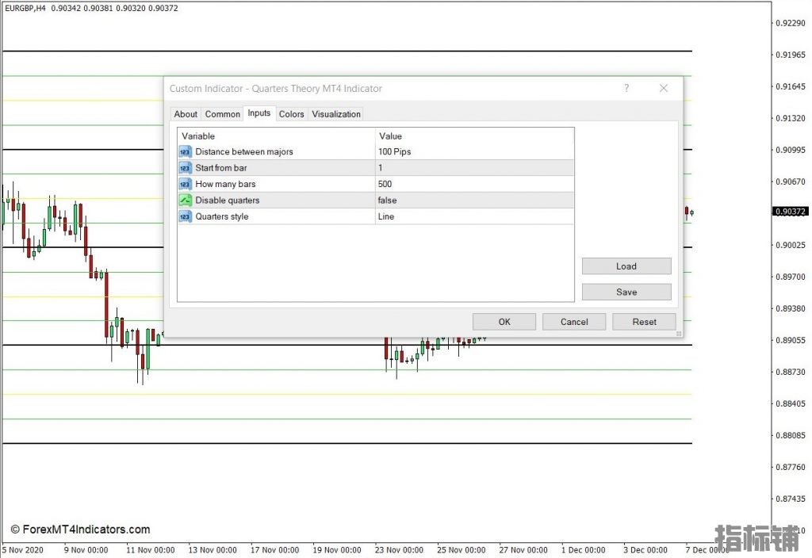Click the Load button
Screen dimensions: 812x558
[626, 266]
